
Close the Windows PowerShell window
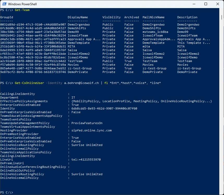[x=217, y=4]
